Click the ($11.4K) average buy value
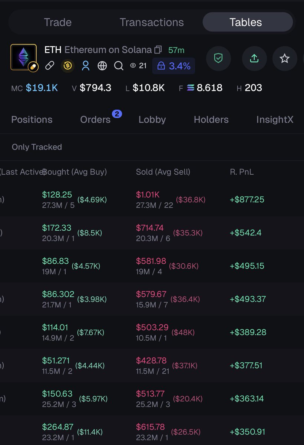 [x=90, y=432]
